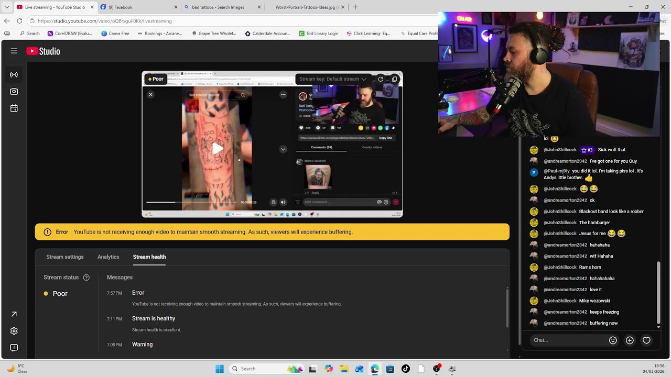Screen dimensions: 671x377
Task: Open the Calderdale Accoun... bookmark
Action: pyautogui.click(x=267, y=34)
